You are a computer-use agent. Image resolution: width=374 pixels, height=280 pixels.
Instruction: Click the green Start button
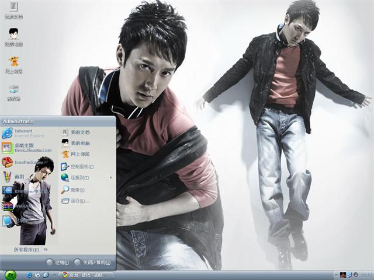[x=11, y=275]
